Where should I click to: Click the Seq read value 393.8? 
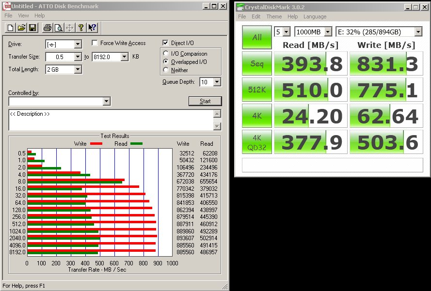311,64
